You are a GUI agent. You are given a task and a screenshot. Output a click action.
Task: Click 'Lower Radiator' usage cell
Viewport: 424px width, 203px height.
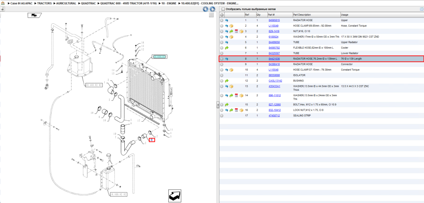(349, 53)
